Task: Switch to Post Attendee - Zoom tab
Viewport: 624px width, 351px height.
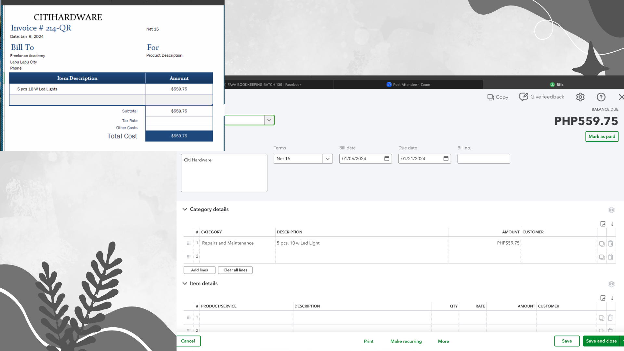Action: (x=408, y=84)
